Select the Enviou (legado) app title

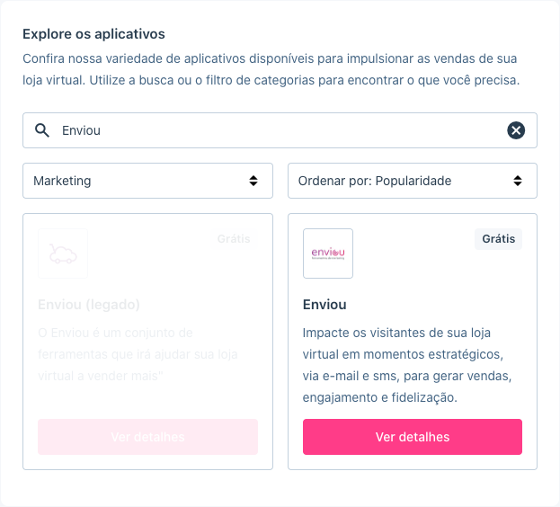[x=89, y=305]
